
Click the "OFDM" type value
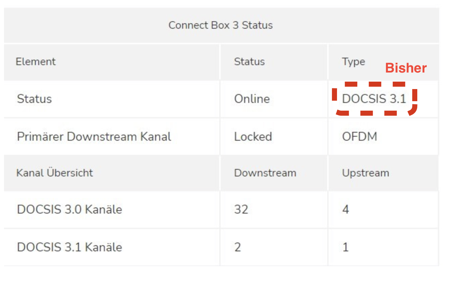pyautogui.click(x=360, y=137)
